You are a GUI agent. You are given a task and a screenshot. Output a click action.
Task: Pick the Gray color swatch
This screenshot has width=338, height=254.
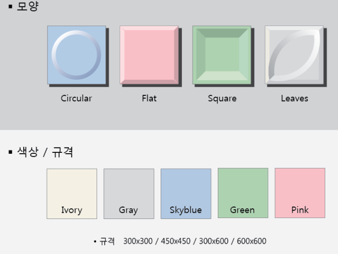click(129, 194)
